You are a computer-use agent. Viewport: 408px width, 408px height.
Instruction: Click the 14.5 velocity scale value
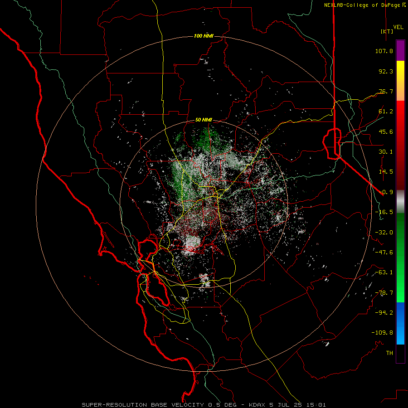tap(386, 172)
